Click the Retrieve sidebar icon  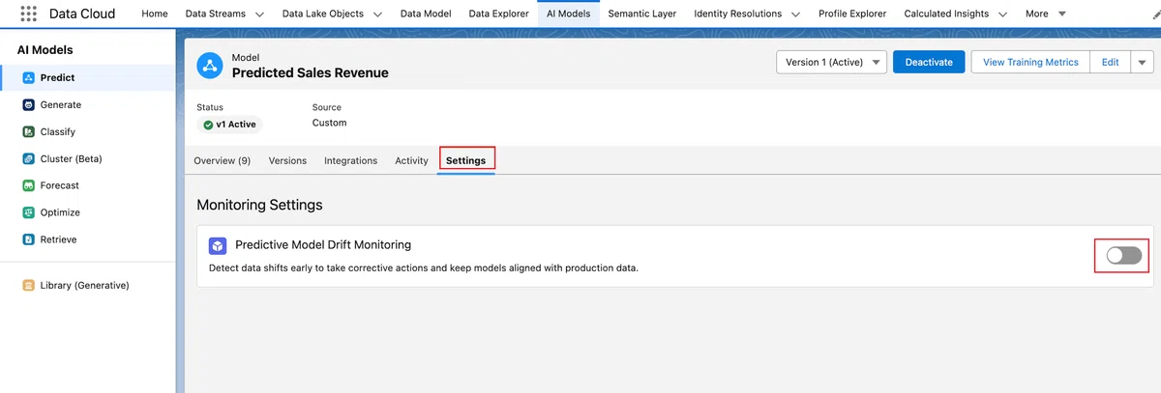(x=29, y=239)
